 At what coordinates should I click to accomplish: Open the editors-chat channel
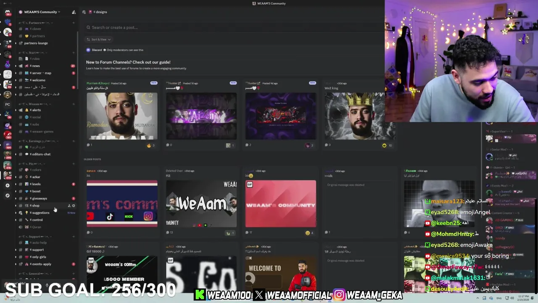coord(46,154)
